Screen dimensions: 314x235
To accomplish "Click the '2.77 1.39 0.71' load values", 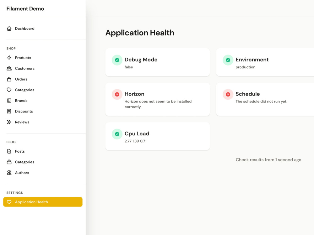I will tap(136, 141).
